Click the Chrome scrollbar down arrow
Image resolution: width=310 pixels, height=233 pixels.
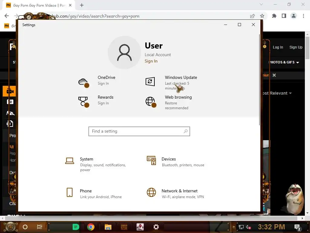point(307,213)
